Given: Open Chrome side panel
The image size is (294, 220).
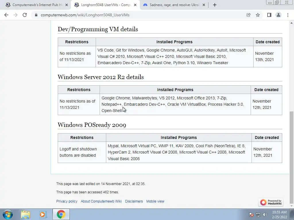Looking at the screenshot, I should (x=269, y=15).
